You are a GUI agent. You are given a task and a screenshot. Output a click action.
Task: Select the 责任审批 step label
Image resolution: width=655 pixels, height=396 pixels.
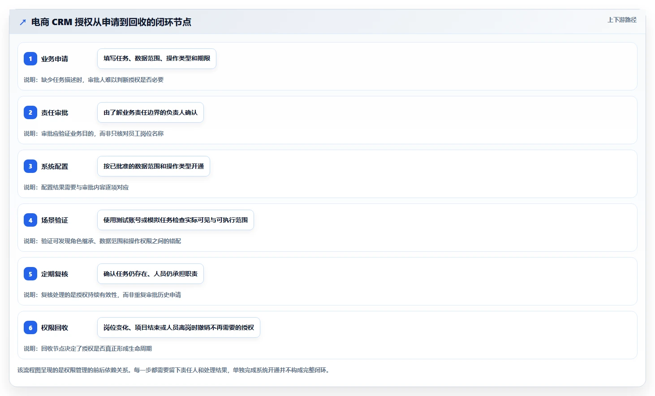tap(55, 112)
